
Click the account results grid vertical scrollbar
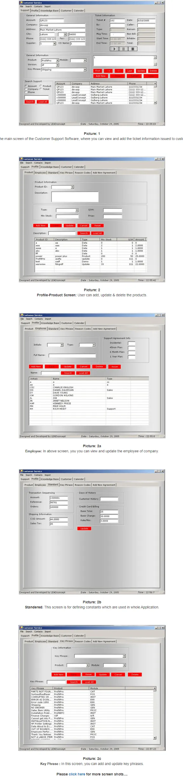155,93
